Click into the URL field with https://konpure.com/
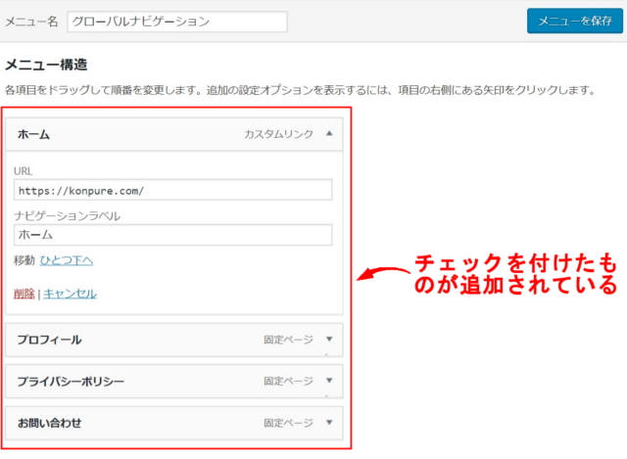Image resolution: width=627 pixels, height=459 pixels. tap(172, 190)
